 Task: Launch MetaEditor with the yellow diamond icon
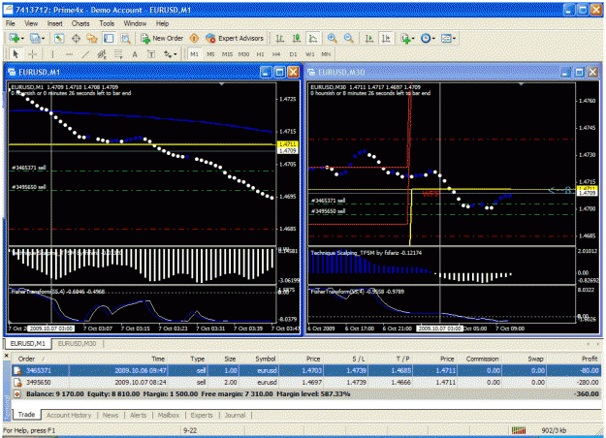coord(194,38)
